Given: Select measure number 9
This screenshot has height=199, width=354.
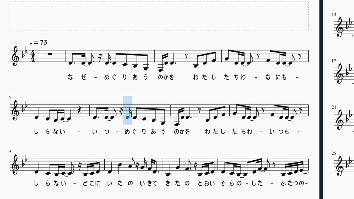Looking at the screenshot, I should click(10, 151).
